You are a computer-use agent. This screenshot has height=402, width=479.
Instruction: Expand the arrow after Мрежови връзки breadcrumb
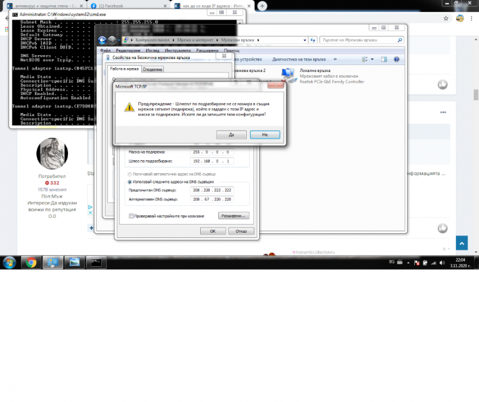click(258, 40)
